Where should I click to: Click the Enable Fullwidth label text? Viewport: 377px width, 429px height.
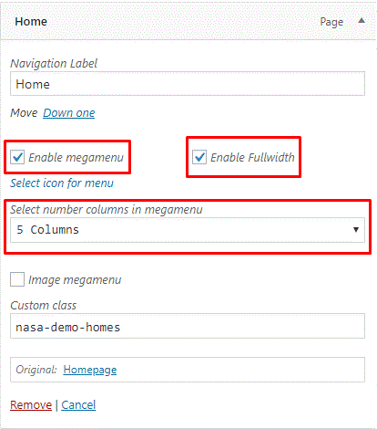(252, 157)
